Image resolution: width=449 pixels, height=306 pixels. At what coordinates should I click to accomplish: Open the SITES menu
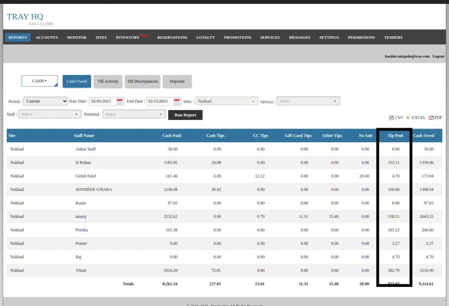point(101,37)
